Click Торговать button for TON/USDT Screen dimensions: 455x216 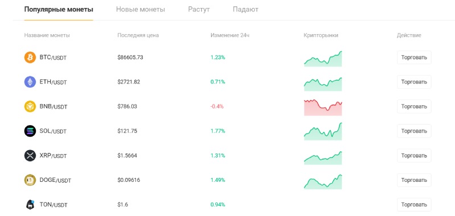[x=414, y=205]
